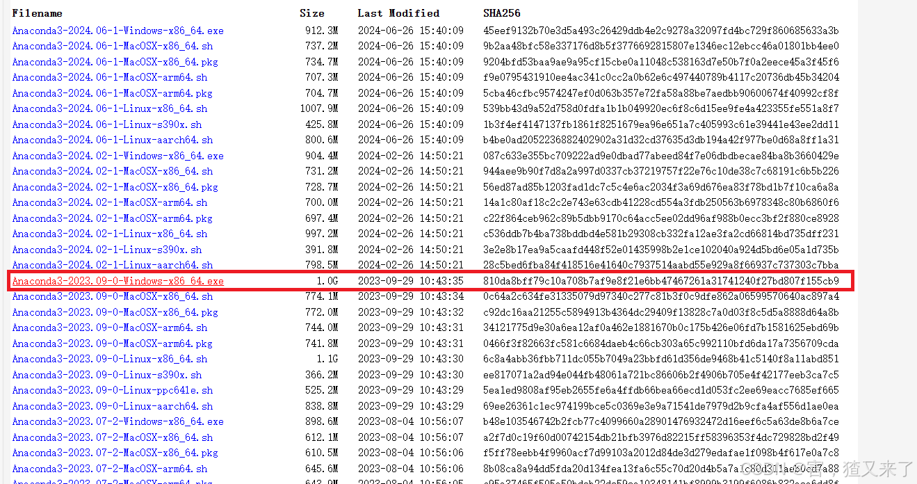Click SHA256 hash starting with 539bb43d9a52
This screenshot has height=484, width=917.
[661, 108]
